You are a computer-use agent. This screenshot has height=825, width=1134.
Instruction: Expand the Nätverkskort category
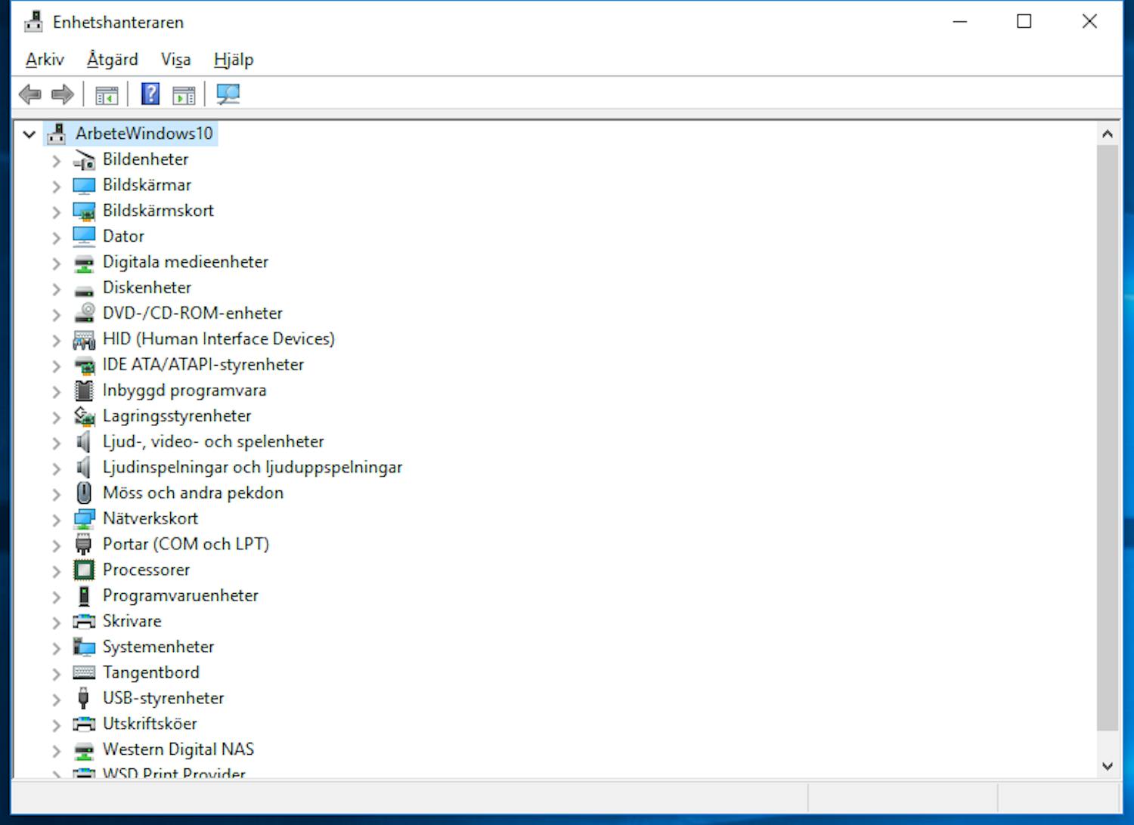[x=57, y=519]
